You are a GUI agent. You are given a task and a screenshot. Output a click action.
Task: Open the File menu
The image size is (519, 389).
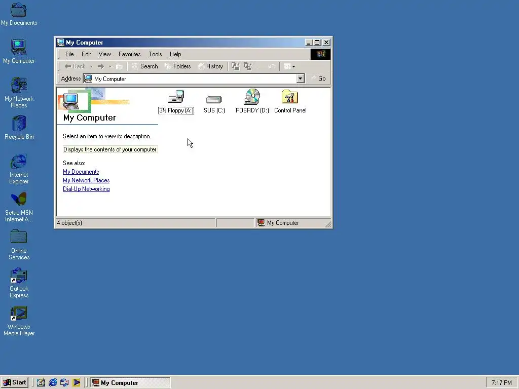click(x=69, y=54)
